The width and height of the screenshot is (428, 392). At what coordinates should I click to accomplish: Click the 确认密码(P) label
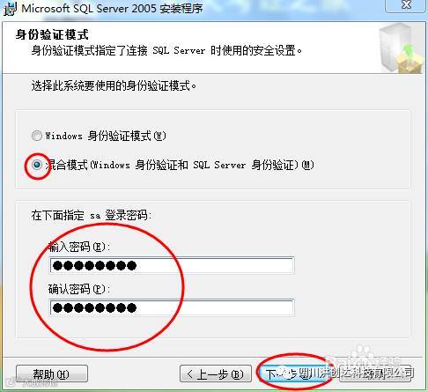tap(79, 289)
